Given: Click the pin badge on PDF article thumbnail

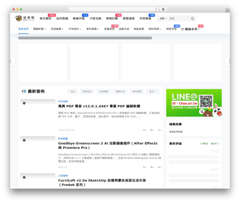Looking at the screenshot, I should tap(24, 103).
